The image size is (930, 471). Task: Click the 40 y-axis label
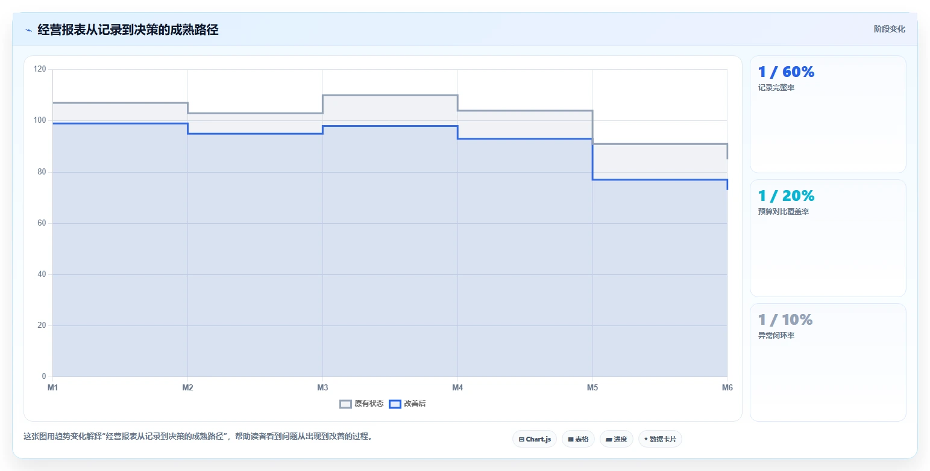pyautogui.click(x=42, y=274)
